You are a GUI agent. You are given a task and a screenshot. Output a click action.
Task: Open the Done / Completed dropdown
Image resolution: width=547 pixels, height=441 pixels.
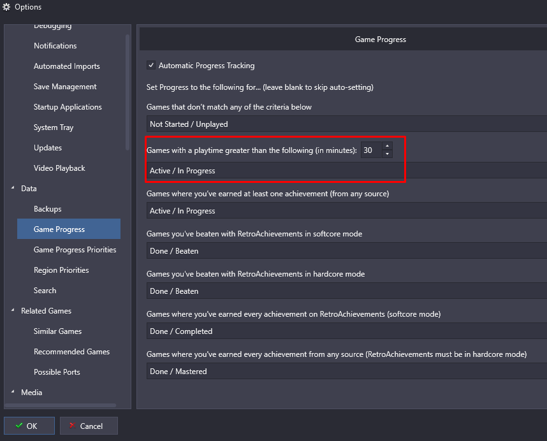344,331
